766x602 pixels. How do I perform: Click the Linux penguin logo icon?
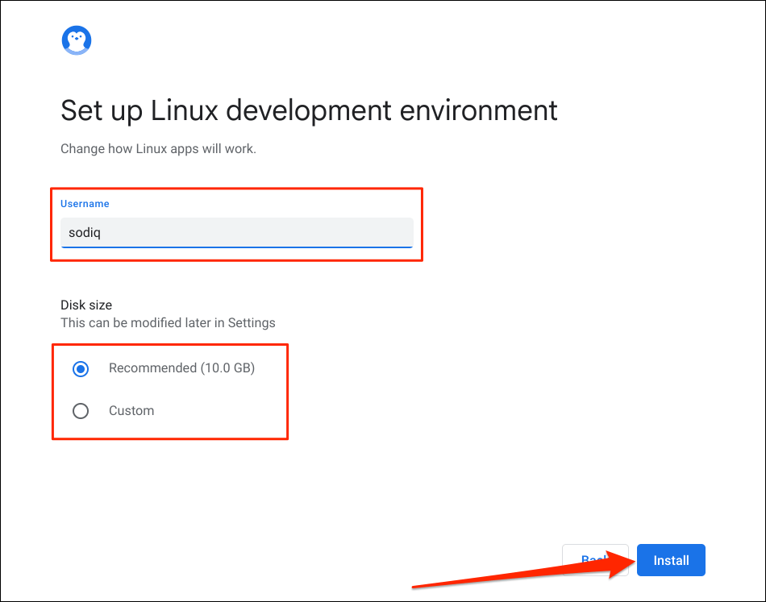coord(77,39)
